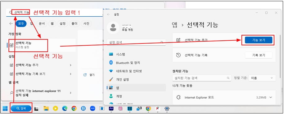
Task: Open 시스템 in the Settings sidebar
Action: point(136,54)
